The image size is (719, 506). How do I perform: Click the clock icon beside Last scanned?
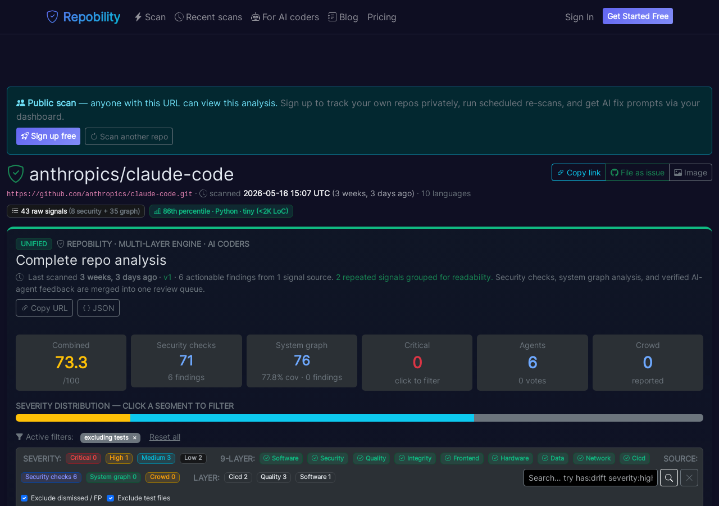click(20, 277)
